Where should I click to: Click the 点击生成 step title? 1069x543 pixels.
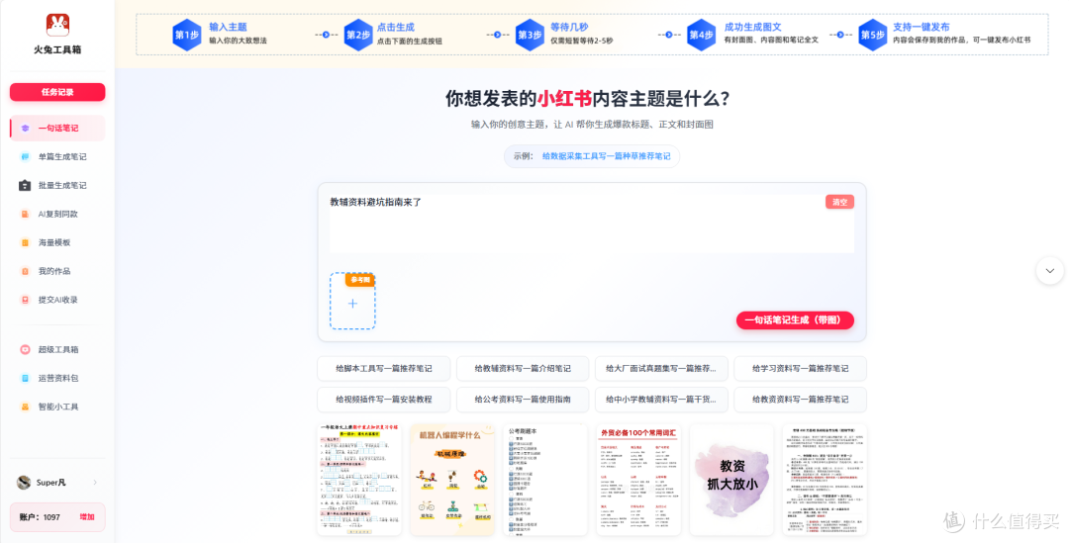(x=395, y=28)
